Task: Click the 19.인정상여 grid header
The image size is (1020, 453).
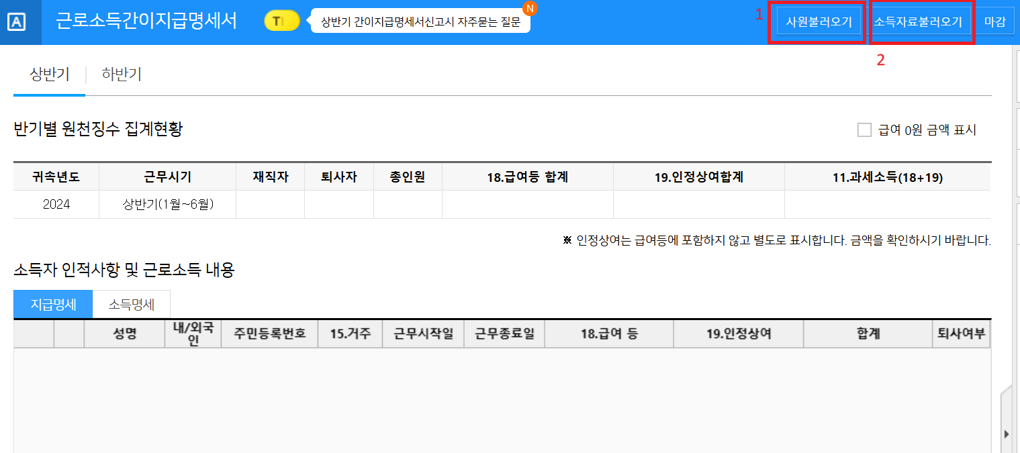Action: click(x=739, y=334)
